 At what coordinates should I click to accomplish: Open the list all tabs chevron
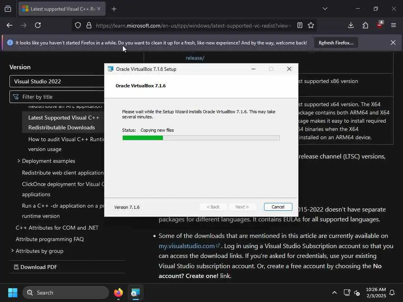pos(325,9)
